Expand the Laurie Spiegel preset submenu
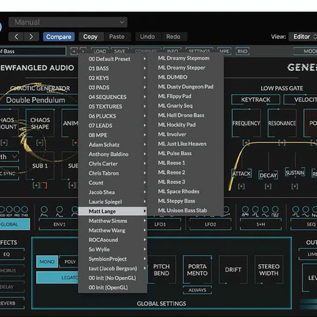The height and width of the screenshot is (317, 317). click(113, 202)
